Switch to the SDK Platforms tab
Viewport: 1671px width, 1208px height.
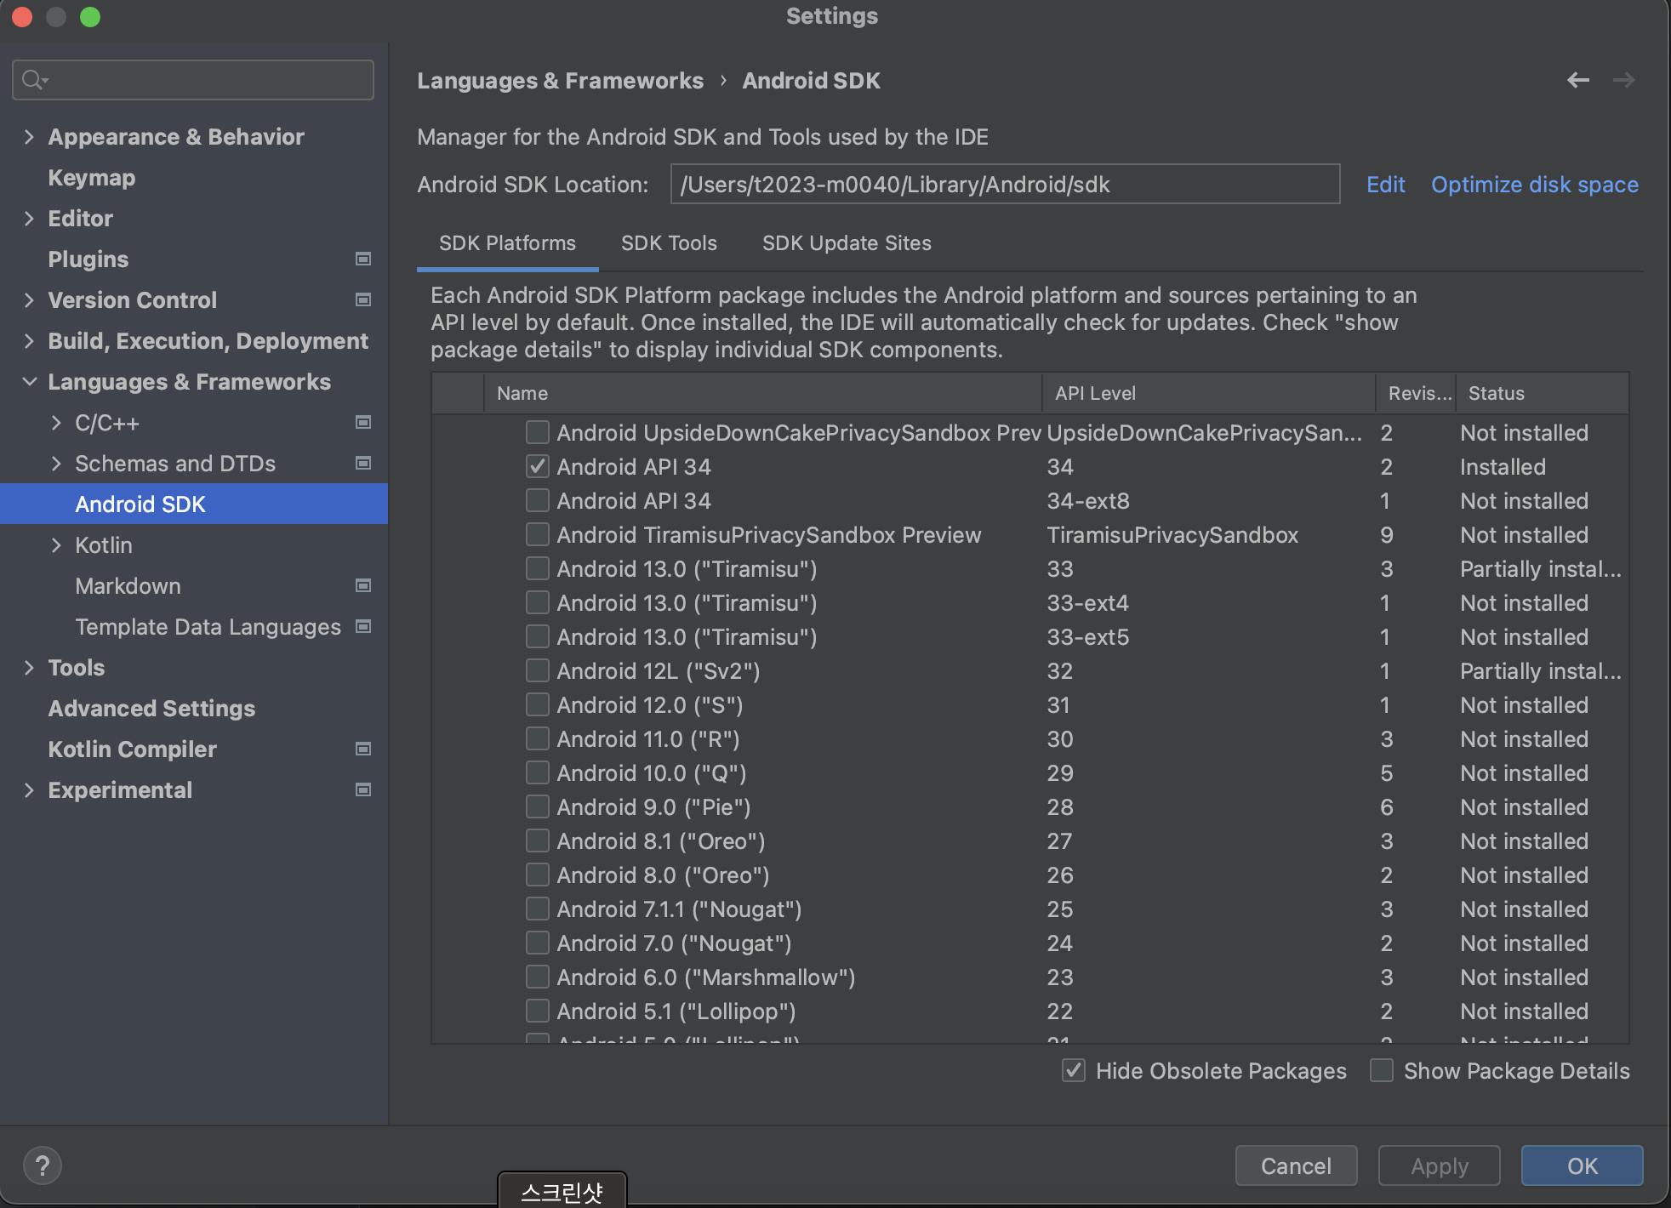point(507,243)
